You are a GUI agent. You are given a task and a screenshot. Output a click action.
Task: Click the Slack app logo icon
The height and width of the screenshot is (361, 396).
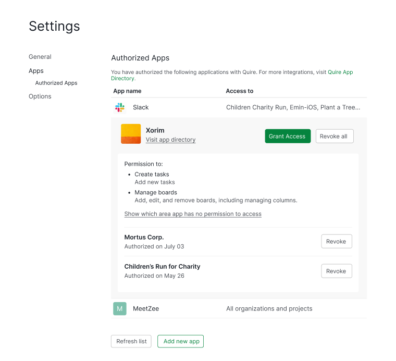pos(120,107)
